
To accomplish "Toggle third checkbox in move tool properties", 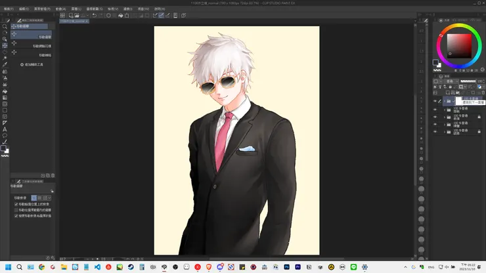I will [16, 216].
